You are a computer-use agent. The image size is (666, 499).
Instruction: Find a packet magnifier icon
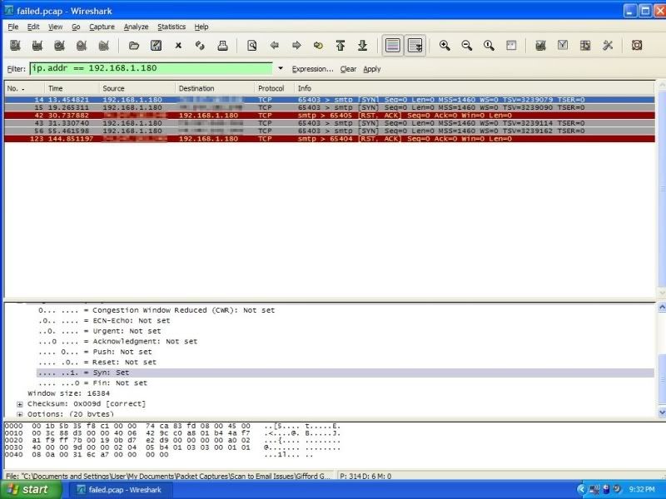click(252, 46)
